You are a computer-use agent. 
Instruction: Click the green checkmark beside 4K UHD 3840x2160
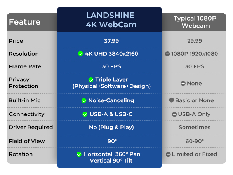coord(80,54)
